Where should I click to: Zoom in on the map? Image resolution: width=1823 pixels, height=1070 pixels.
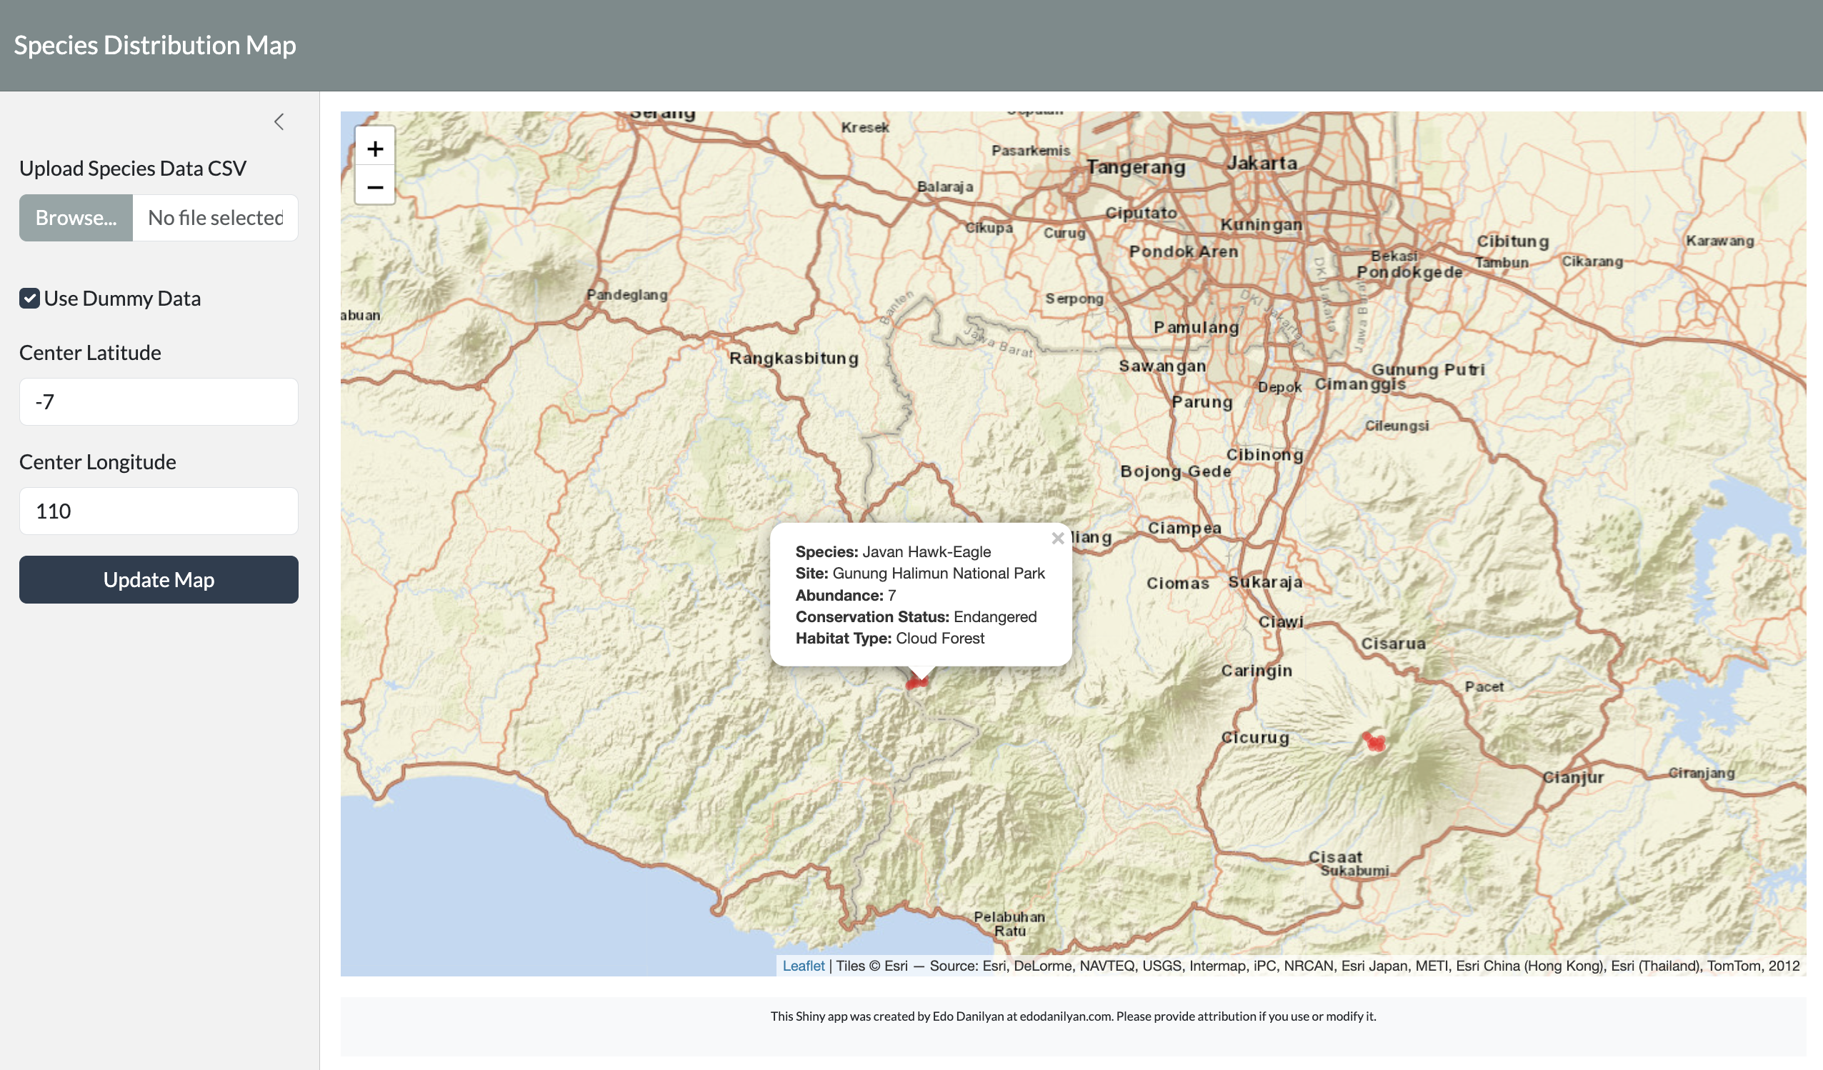click(375, 149)
